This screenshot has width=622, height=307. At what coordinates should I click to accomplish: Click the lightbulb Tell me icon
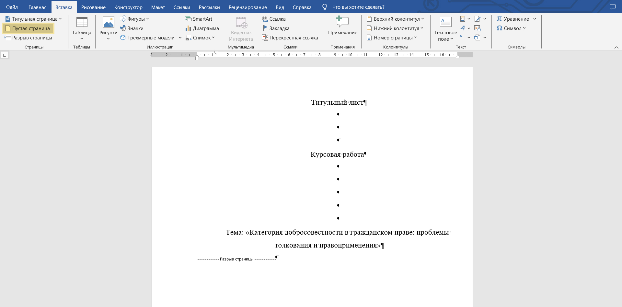(325, 7)
